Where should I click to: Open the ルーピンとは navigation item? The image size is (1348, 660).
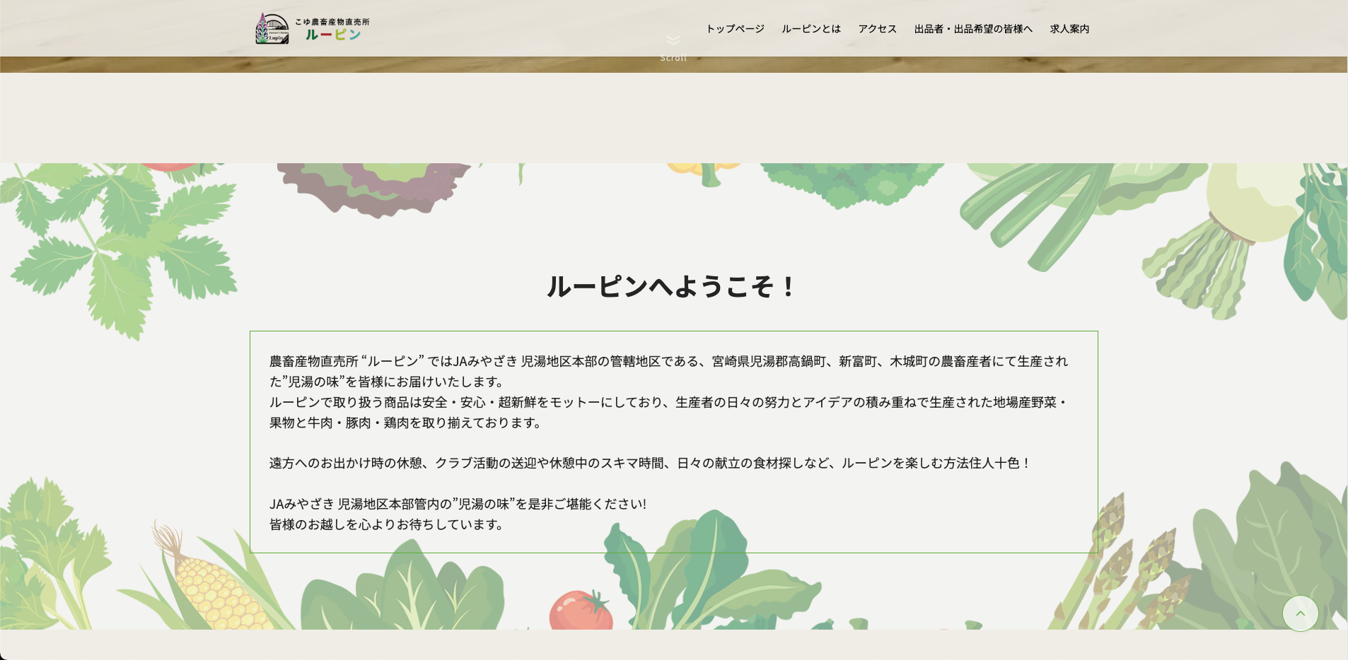click(x=810, y=29)
